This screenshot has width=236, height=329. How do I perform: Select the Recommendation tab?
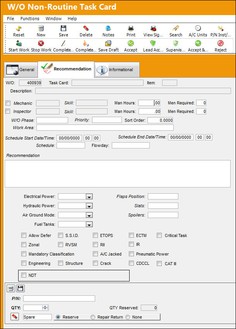tap(66, 69)
